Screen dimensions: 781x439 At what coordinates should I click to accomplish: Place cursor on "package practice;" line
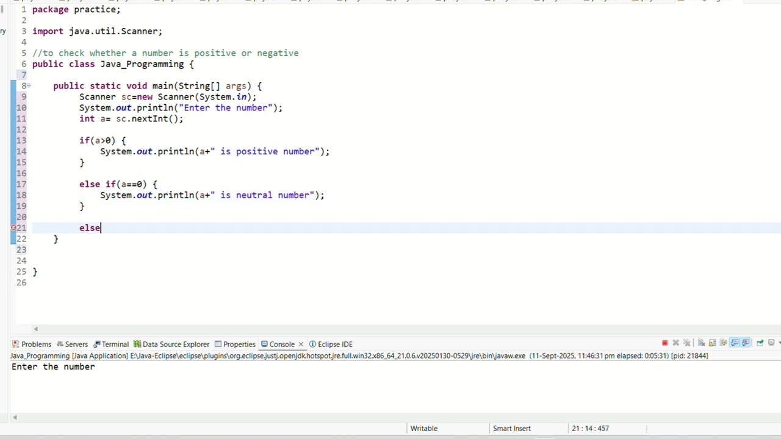pyautogui.click(x=76, y=10)
